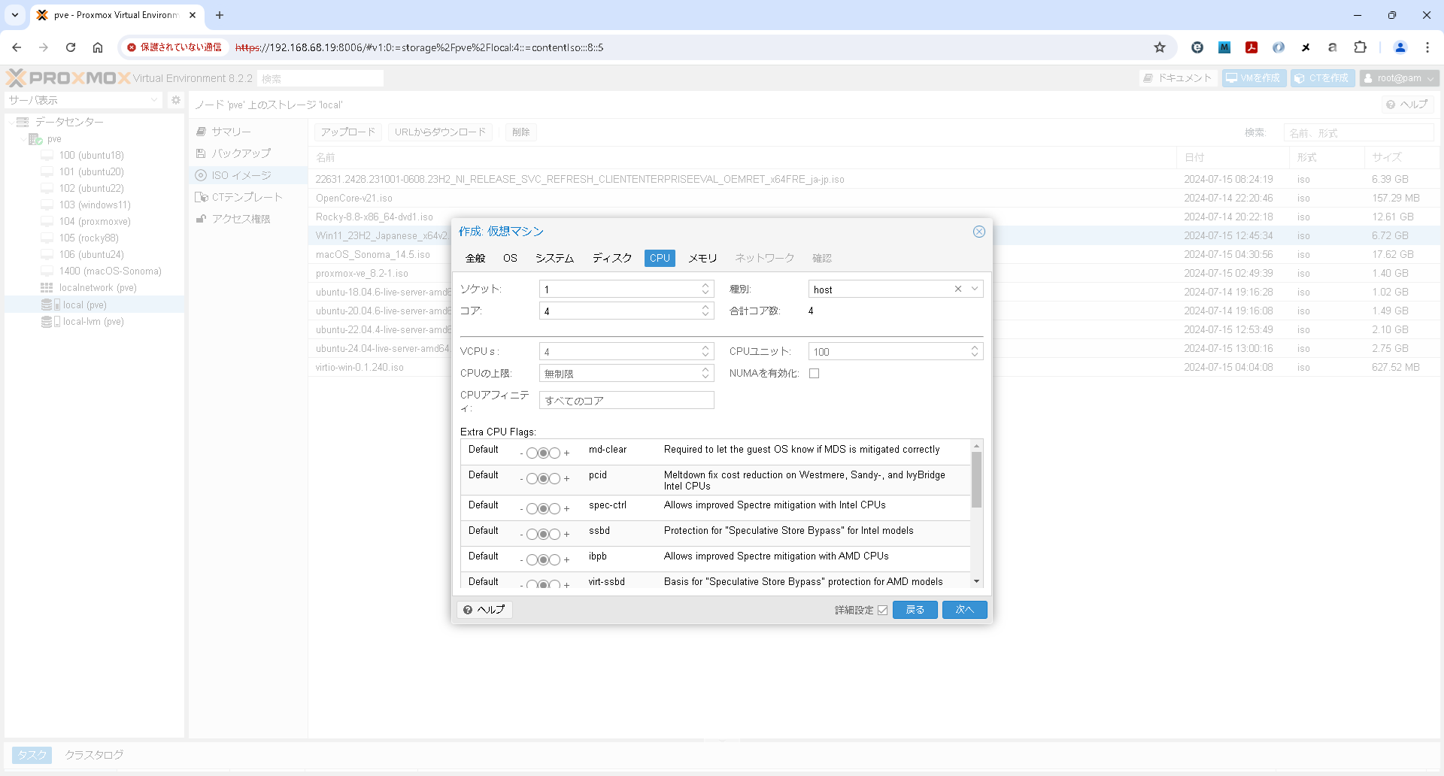Click the Adobe Acrobat extension icon
Viewport: 1444px width, 776px height.
(1251, 47)
